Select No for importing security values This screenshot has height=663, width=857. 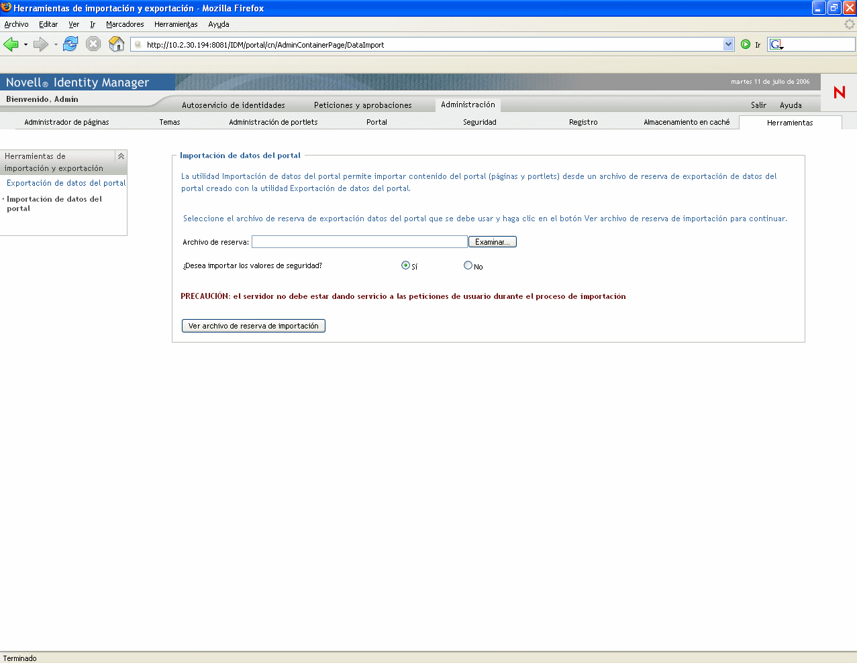(x=468, y=265)
